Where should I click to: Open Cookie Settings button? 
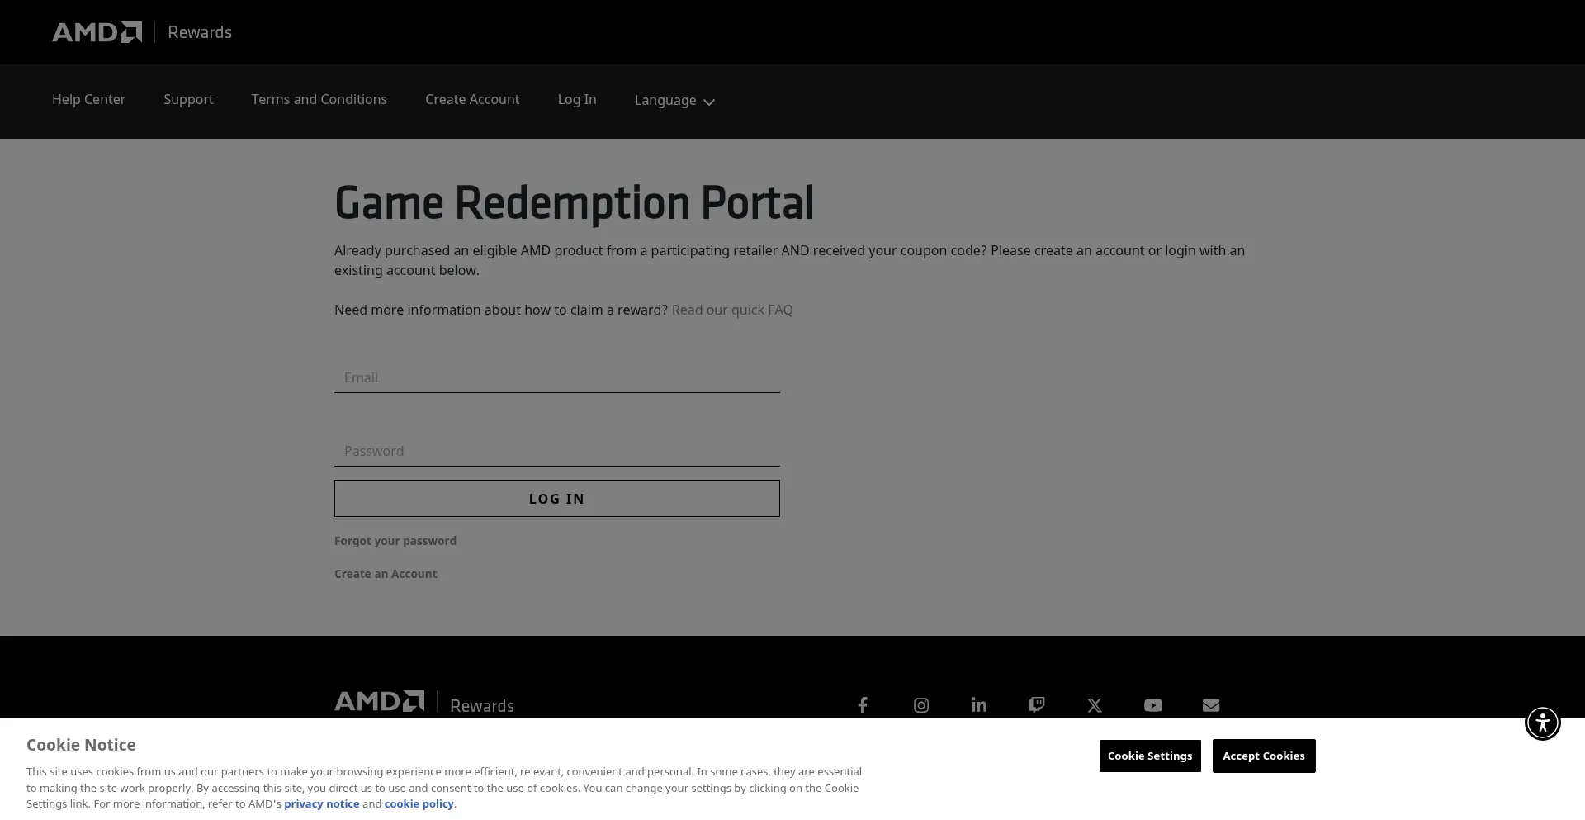point(1150,756)
